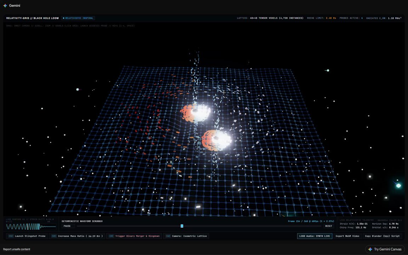Click the 'RELATIVITY-GRID // BLACK HOLE LOOM' title
This screenshot has width=408, height=255.
click(33, 18)
